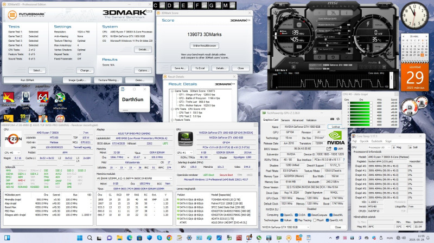This screenshot has height=243, width=434.
Task: Click Online ResultBrowser button in Score window
Action: [205, 45]
